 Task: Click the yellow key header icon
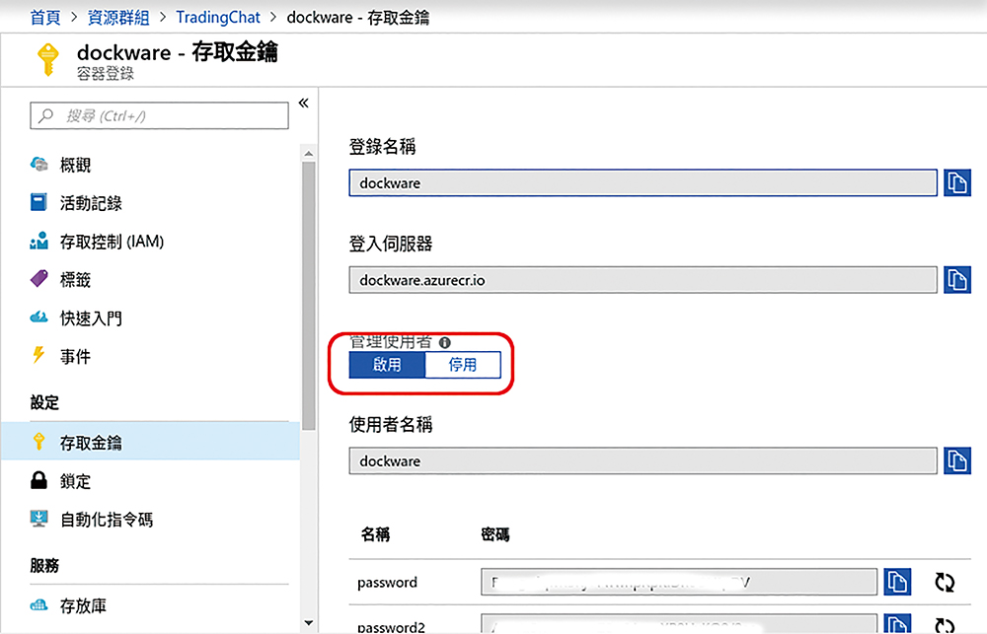[x=47, y=60]
